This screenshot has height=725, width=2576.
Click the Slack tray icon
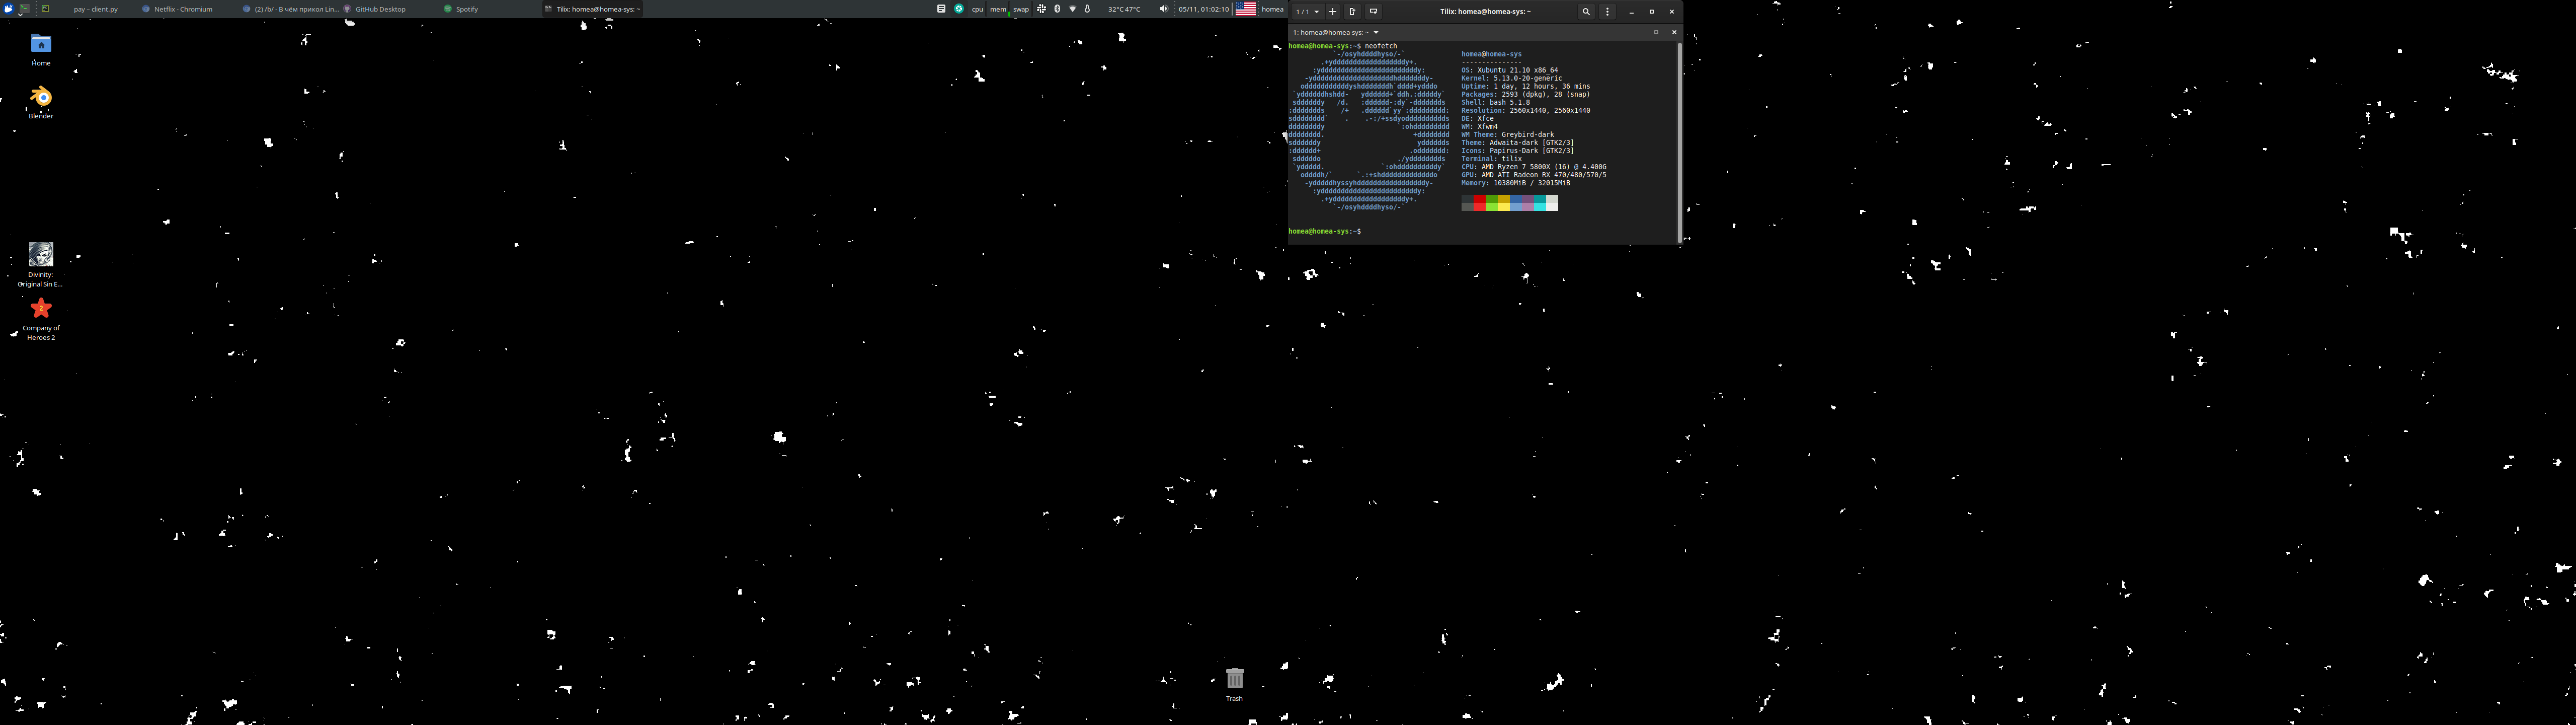1042,9
